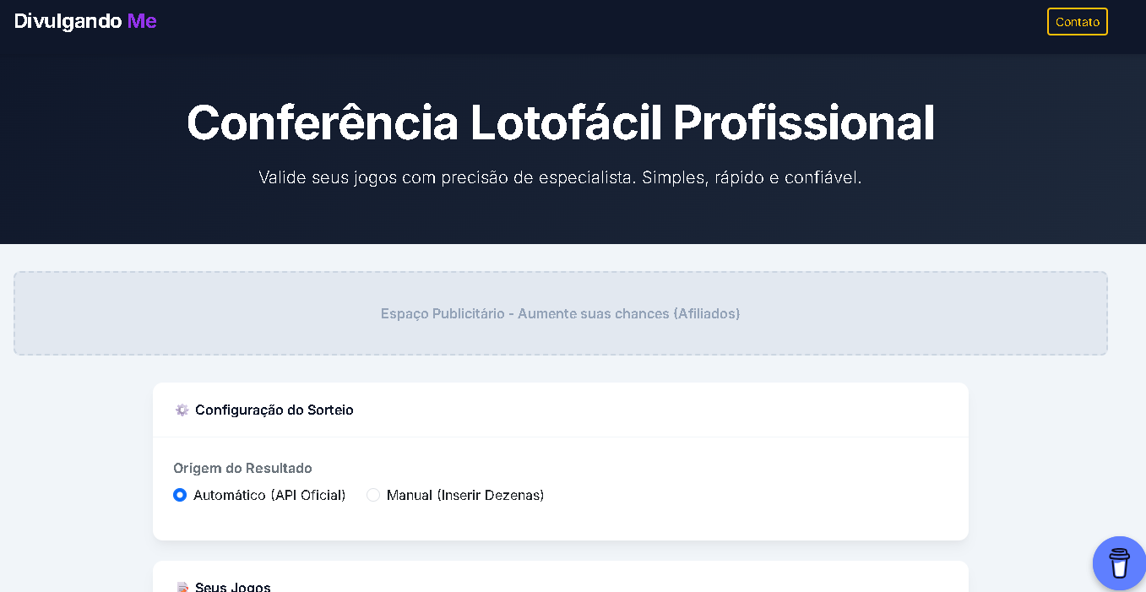This screenshot has width=1146, height=592.
Task: Click the Contato button
Action: [x=1077, y=21]
